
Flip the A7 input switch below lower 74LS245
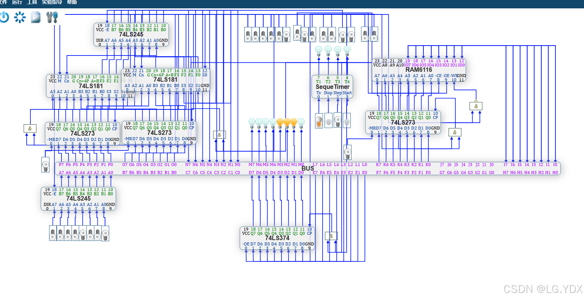(53, 233)
